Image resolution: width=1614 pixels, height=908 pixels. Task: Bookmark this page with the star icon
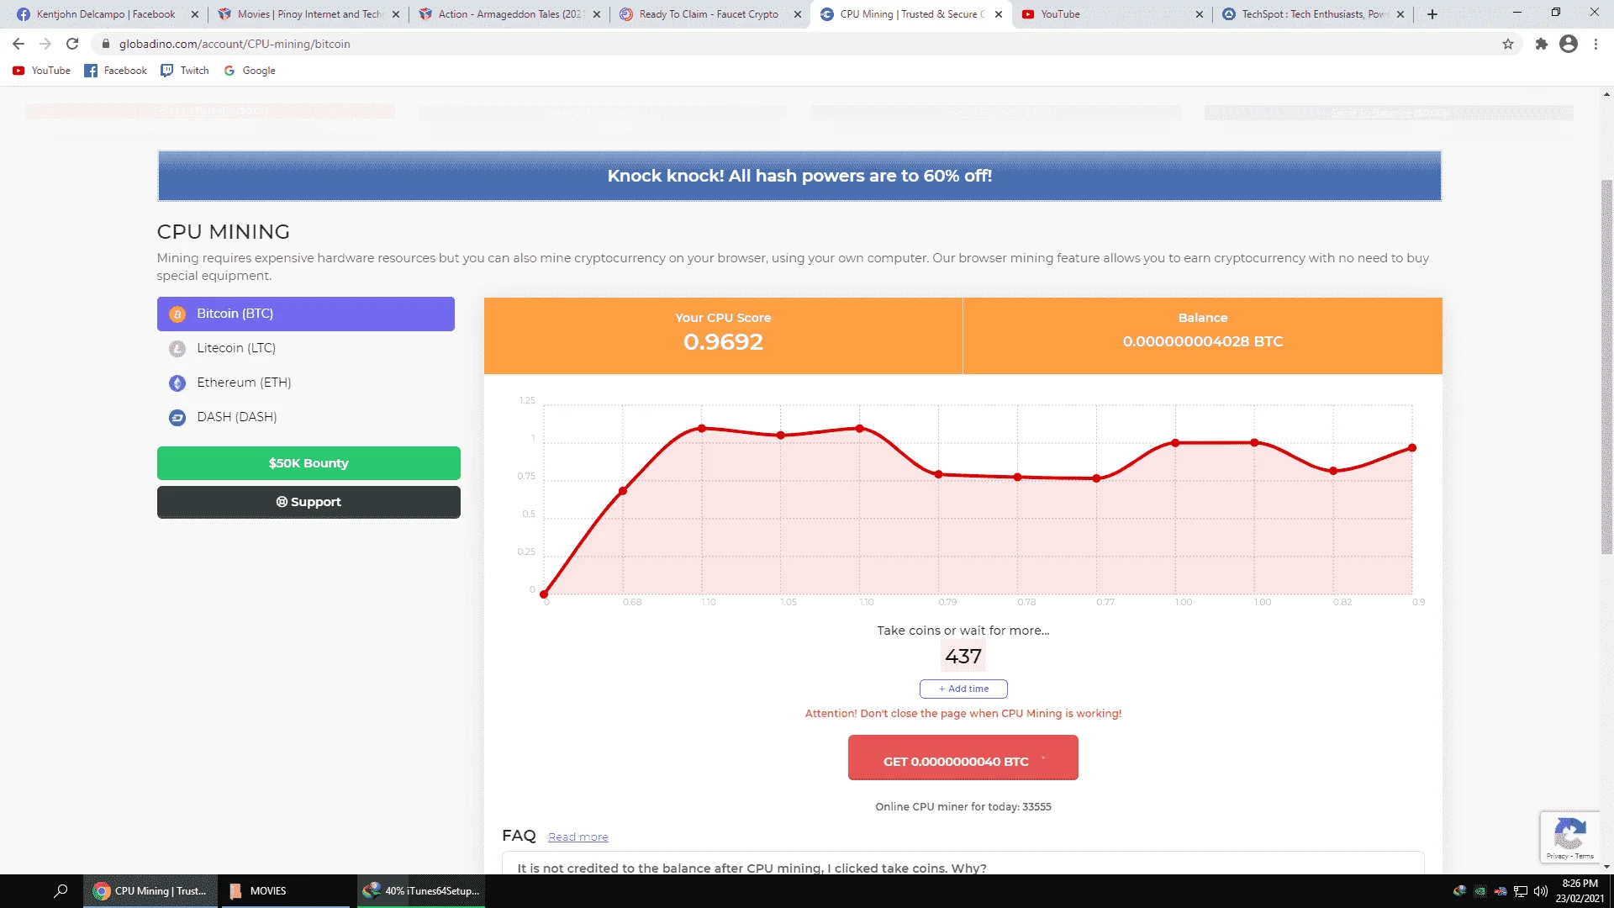click(x=1508, y=44)
